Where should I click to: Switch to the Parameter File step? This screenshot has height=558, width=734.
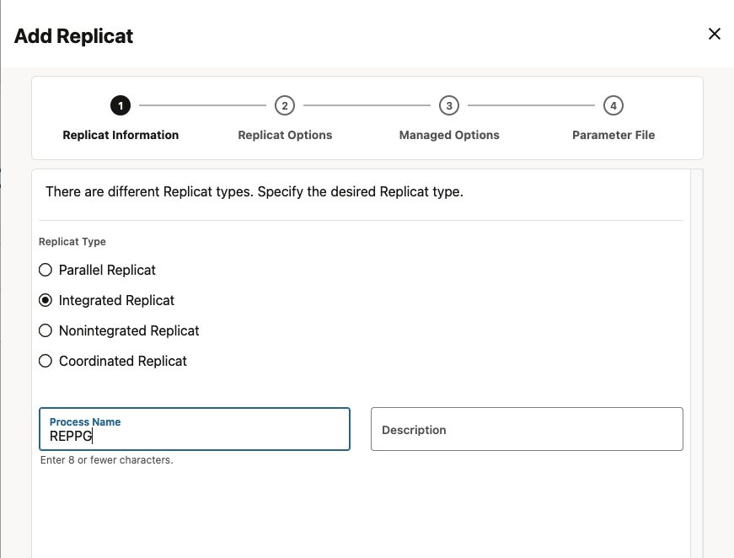(x=613, y=135)
